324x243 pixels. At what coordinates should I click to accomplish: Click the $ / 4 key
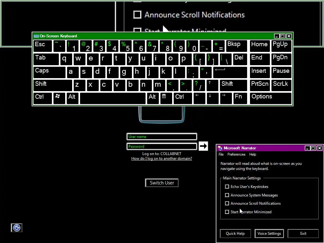click(112, 46)
